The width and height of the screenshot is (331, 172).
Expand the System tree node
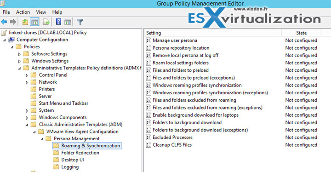pos(27,111)
